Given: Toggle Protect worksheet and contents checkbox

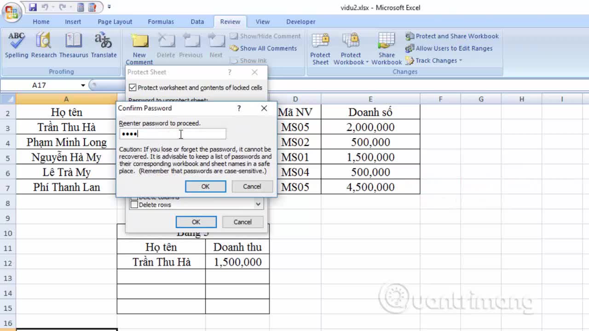Looking at the screenshot, I should [x=133, y=87].
